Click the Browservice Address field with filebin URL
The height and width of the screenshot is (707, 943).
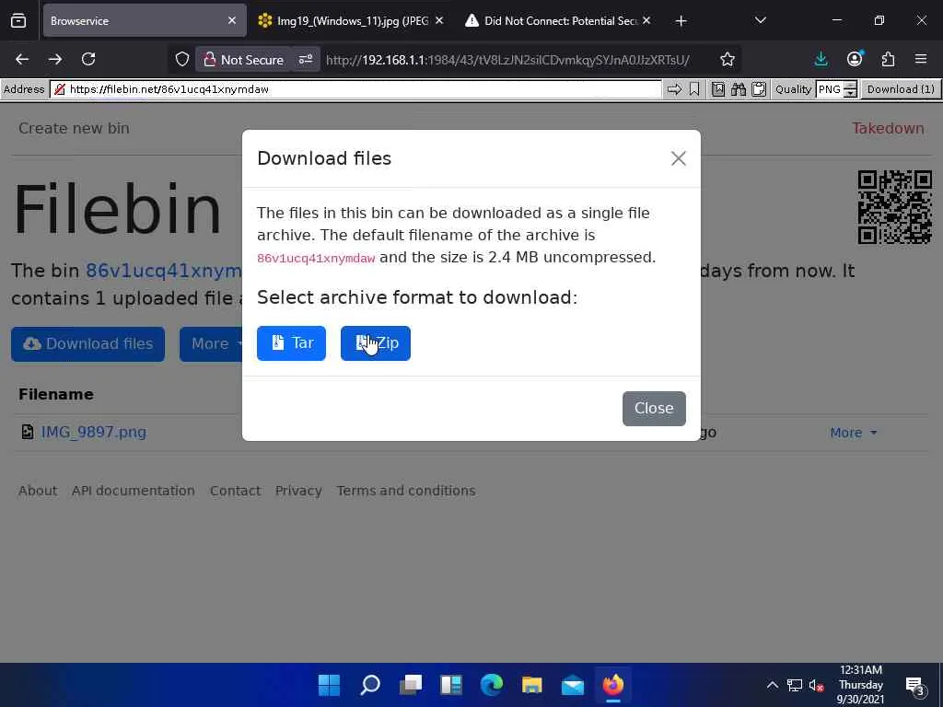[356, 89]
